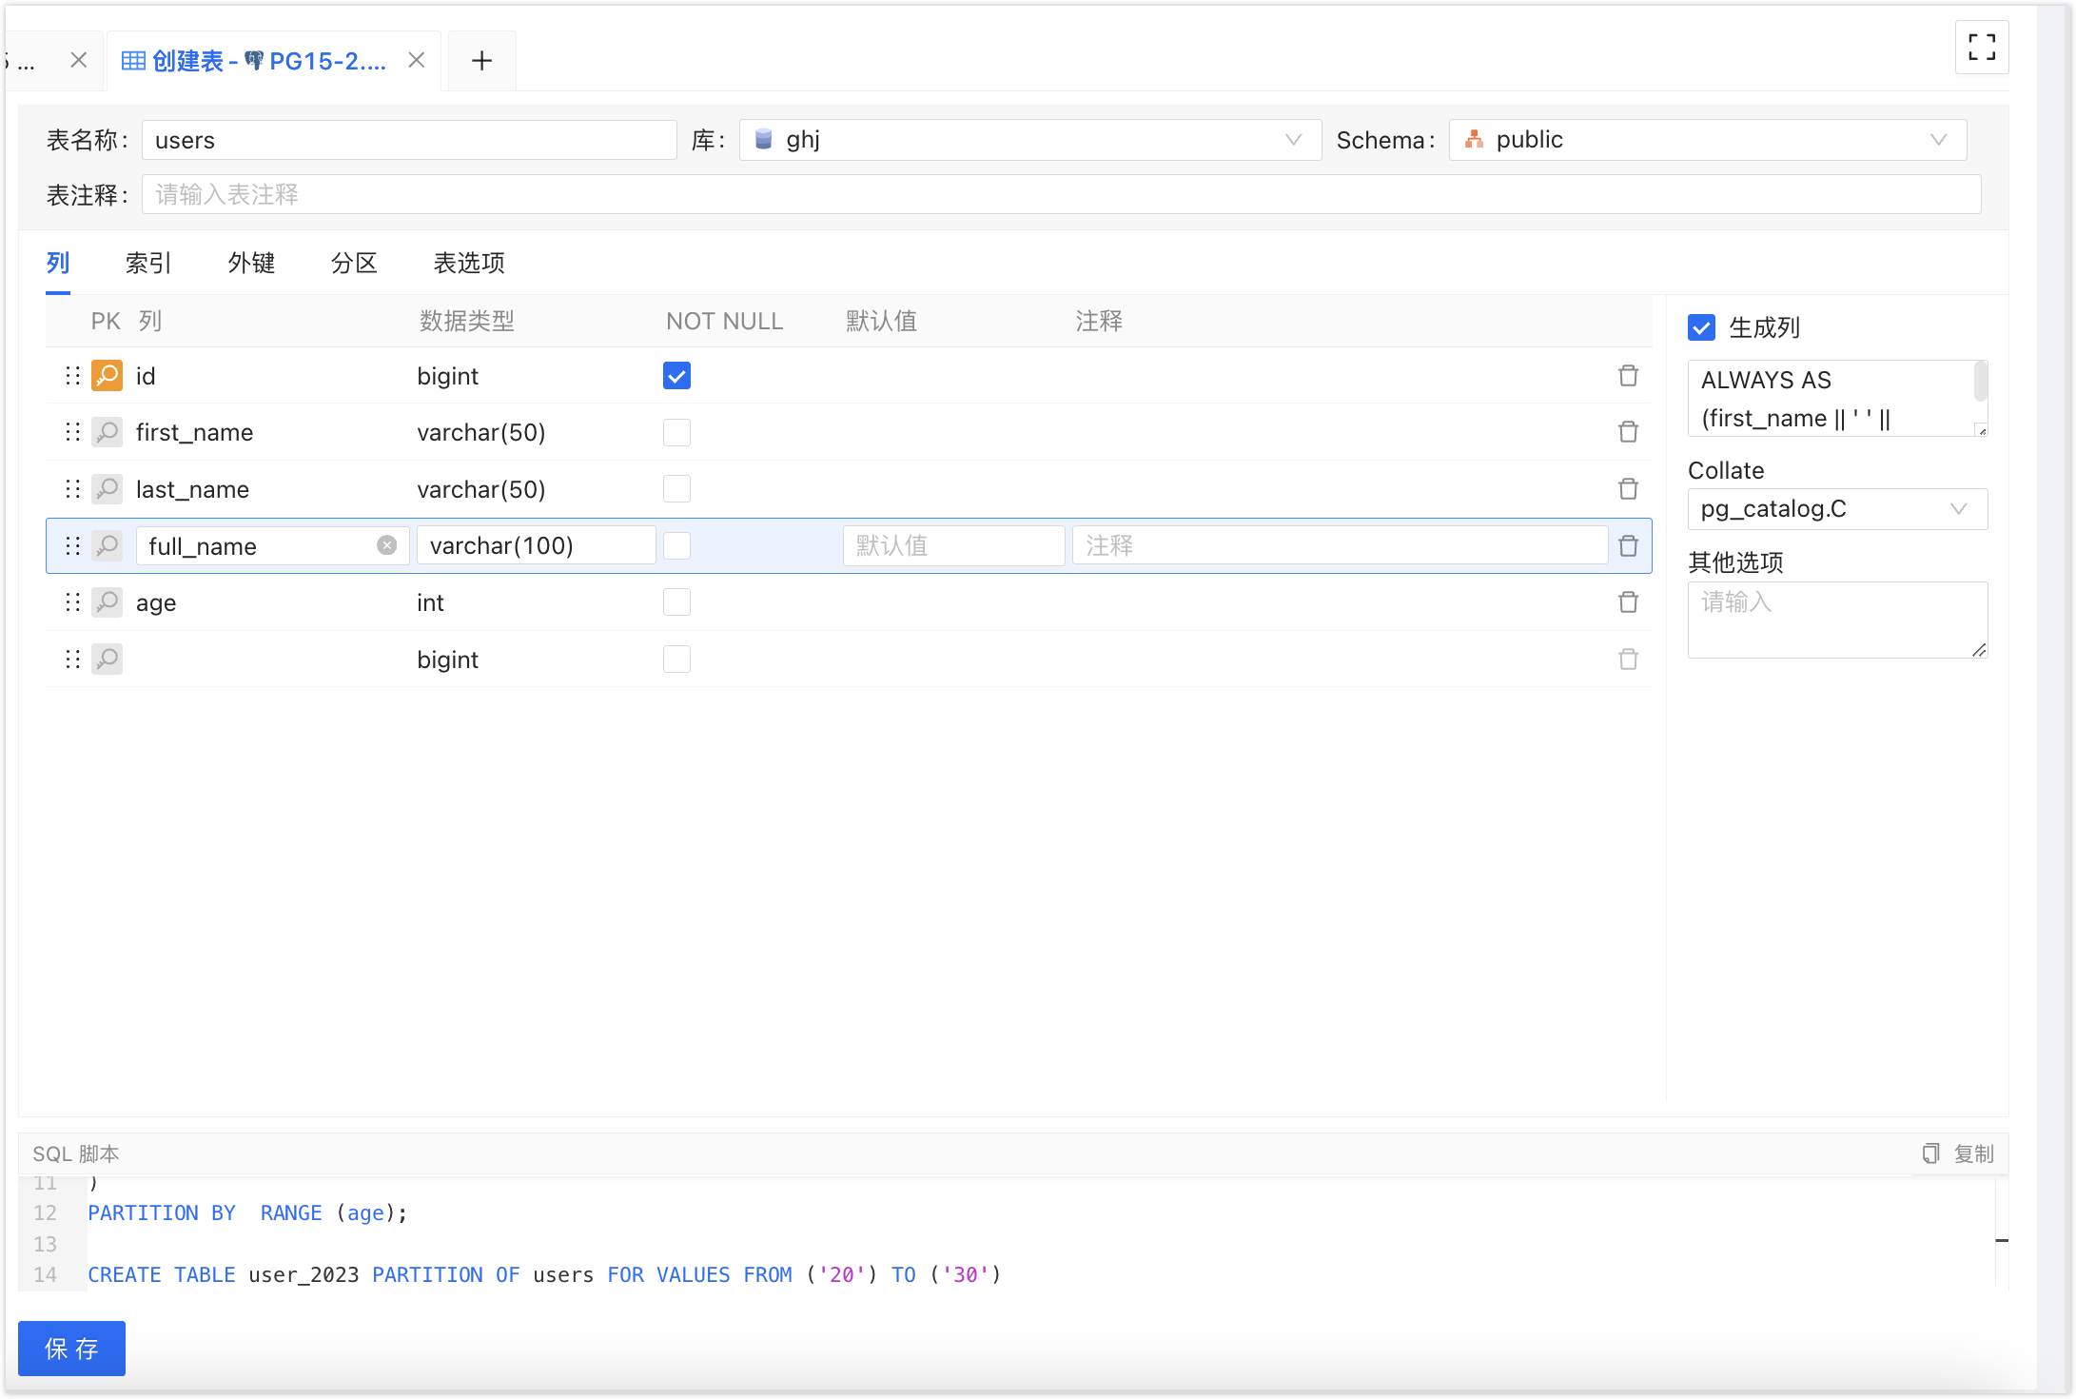Toggle primary key icon for id
The height and width of the screenshot is (1399, 2076).
[107, 375]
